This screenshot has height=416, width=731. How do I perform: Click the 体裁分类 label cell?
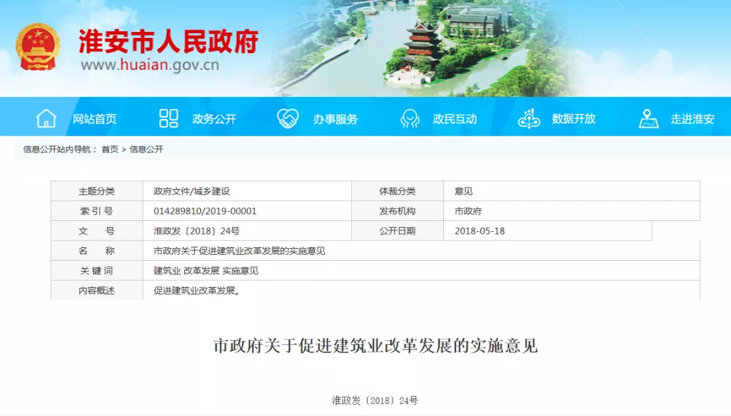[397, 191]
